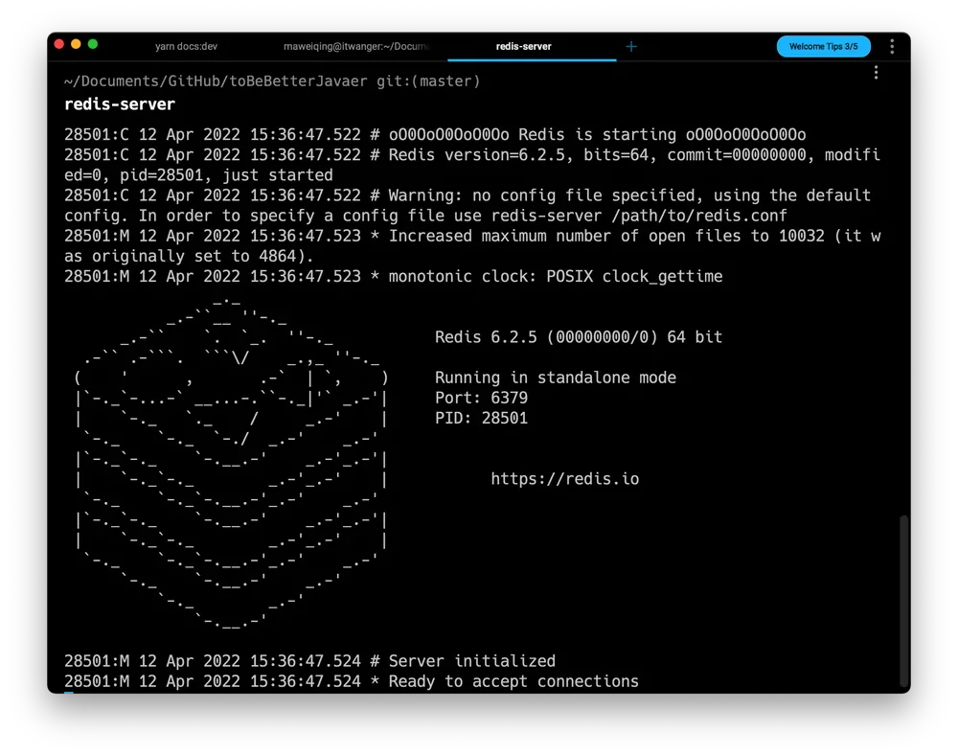
Task: Click the Port: 6379 text
Action: click(x=482, y=398)
